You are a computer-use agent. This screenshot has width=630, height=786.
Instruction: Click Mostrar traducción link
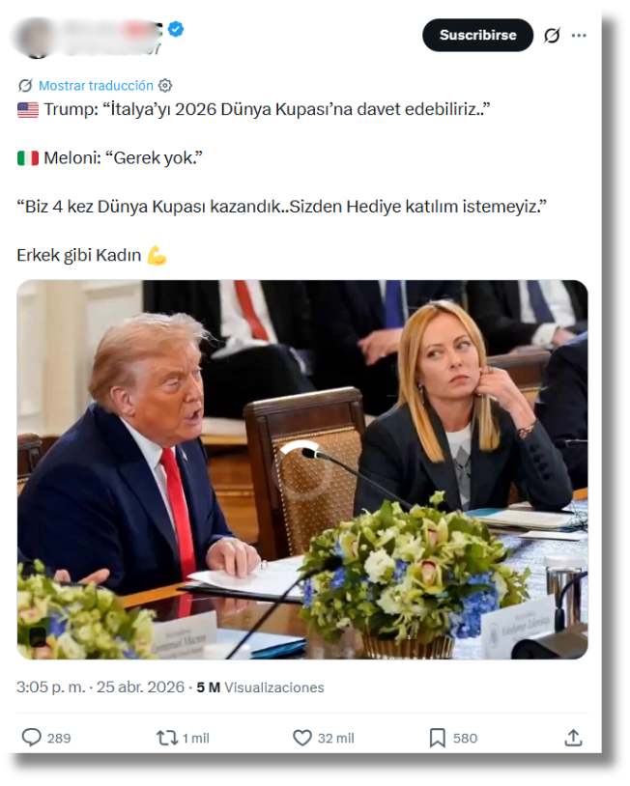point(96,86)
